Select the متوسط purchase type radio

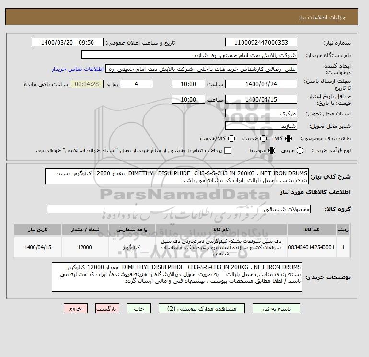pos(272,150)
